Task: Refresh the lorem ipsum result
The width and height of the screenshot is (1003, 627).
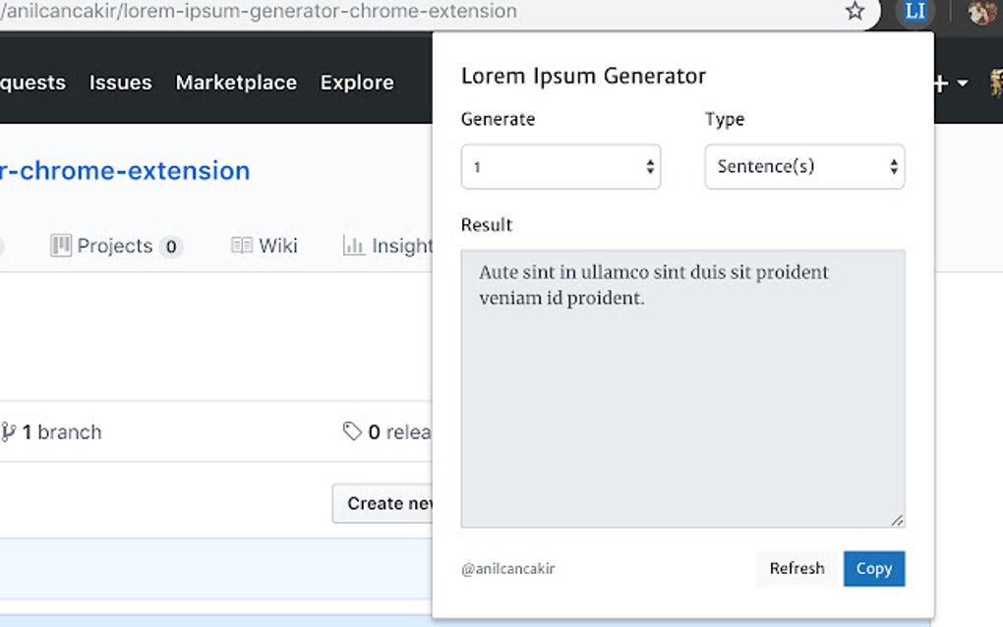Action: [x=796, y=568]
